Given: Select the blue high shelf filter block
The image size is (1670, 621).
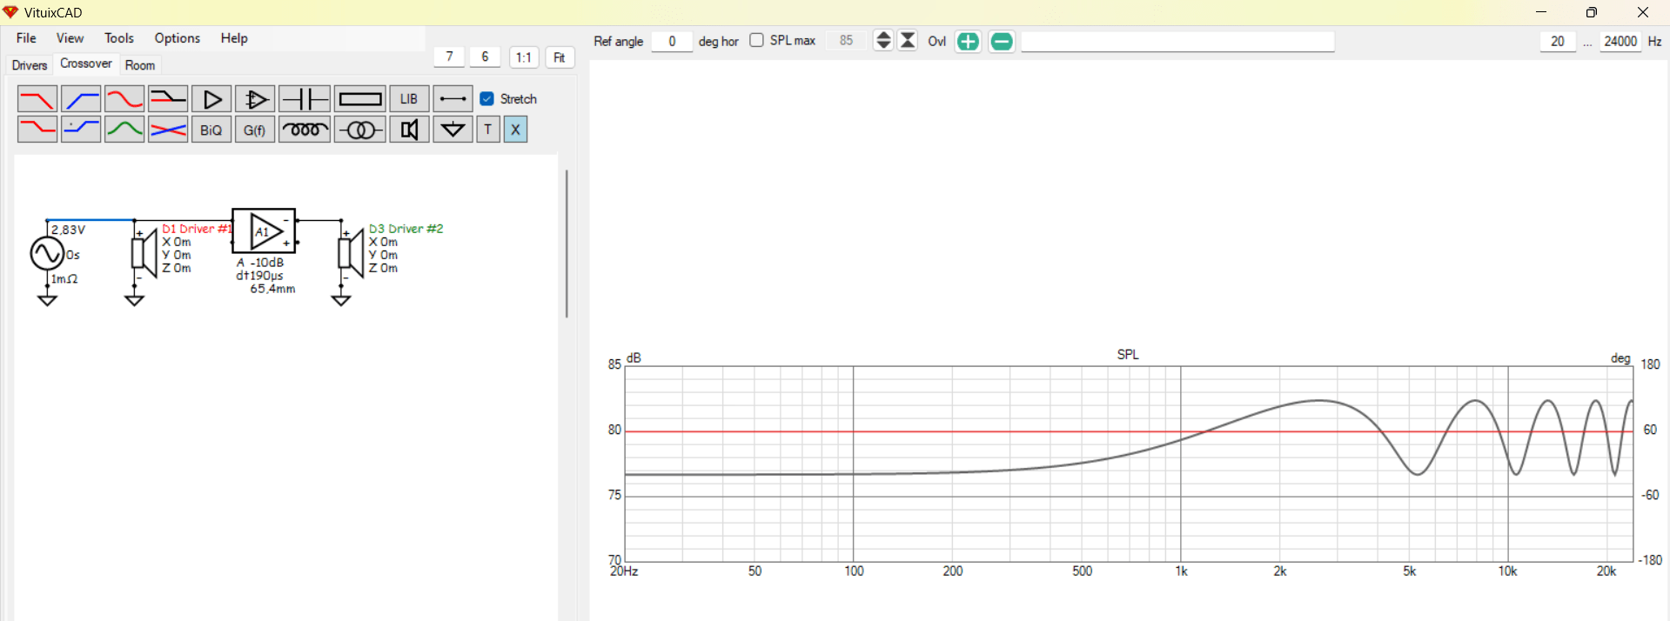Looking at the screenshot, I should (81, 130).
